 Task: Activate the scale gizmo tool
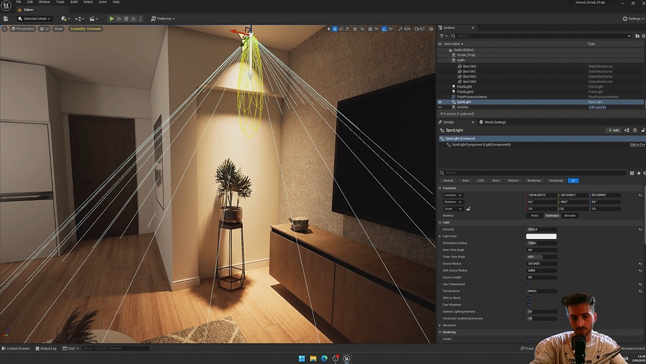347,29
